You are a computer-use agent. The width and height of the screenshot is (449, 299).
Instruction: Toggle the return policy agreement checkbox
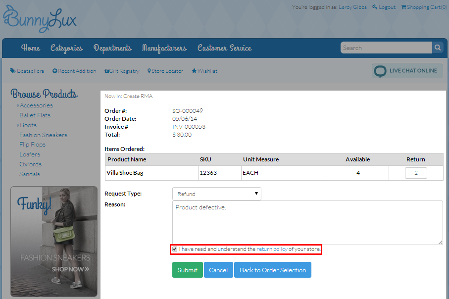(x=175, y=249)
